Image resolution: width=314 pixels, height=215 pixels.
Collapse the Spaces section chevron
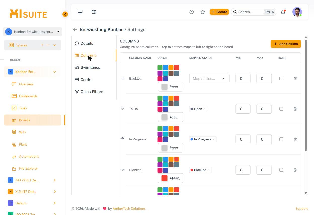55,45
